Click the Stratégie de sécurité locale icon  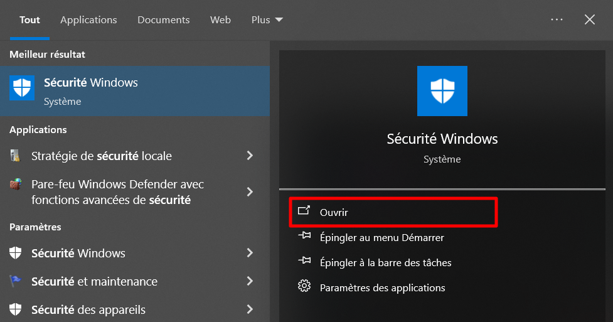16,156
